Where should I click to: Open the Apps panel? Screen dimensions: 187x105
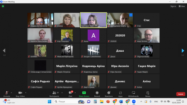[x=120, y=94]
